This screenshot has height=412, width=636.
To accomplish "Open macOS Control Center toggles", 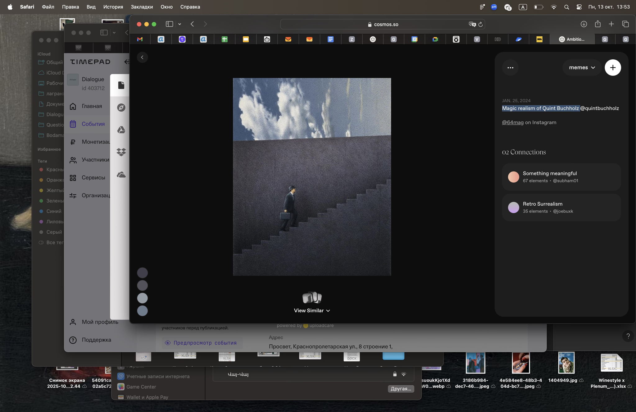I will pos(579,7).
